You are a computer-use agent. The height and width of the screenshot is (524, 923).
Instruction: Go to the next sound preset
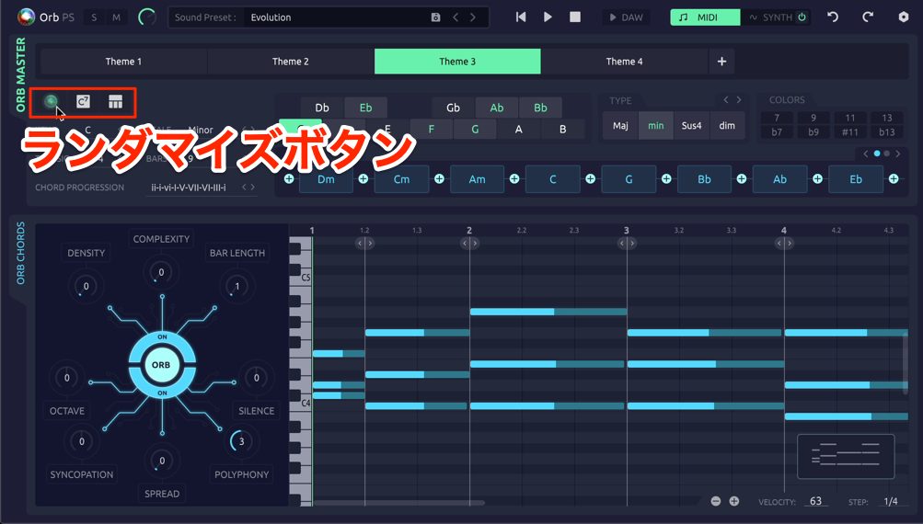pos(473,17)
